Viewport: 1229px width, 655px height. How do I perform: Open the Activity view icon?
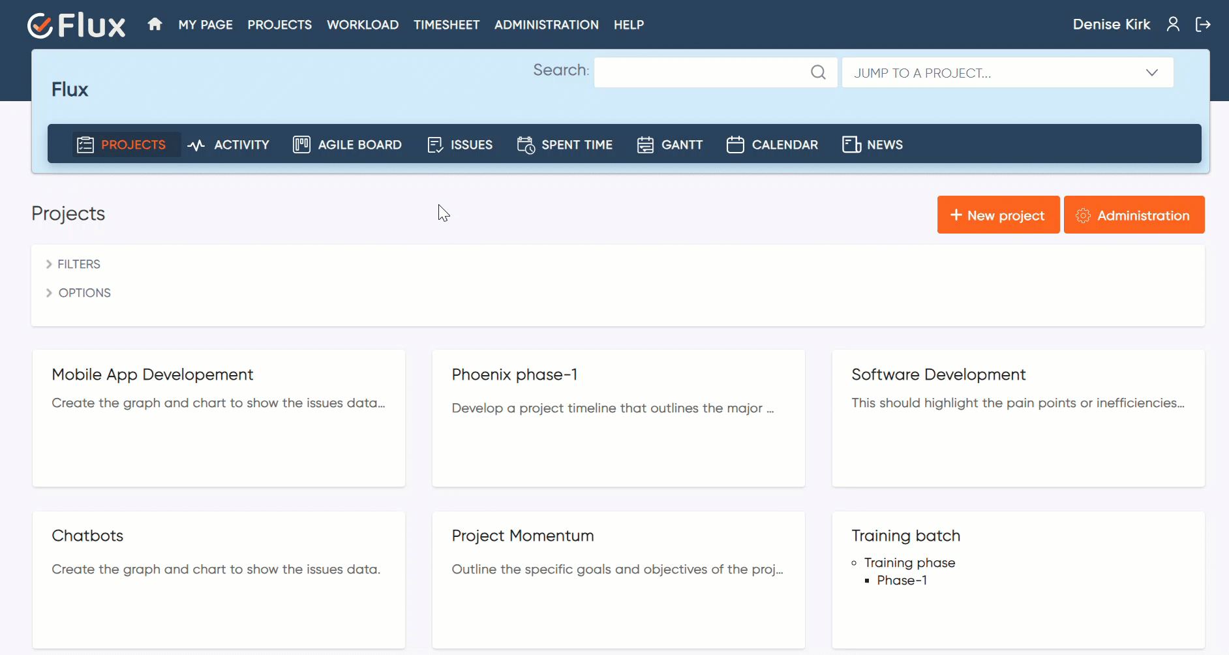(196, 144)
